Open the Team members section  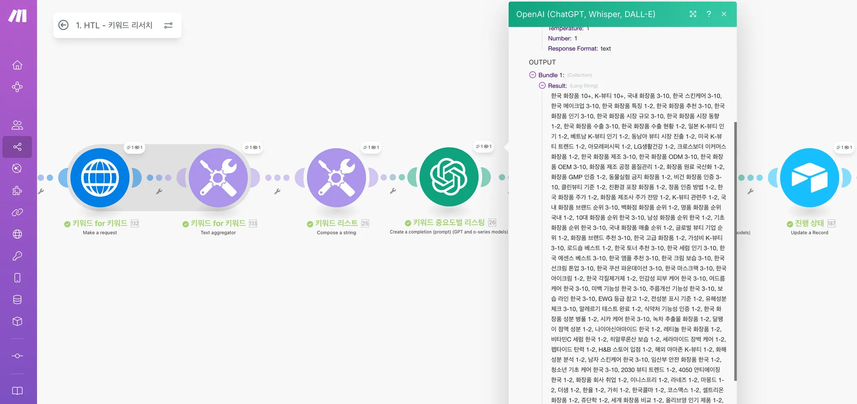point(17,125)
